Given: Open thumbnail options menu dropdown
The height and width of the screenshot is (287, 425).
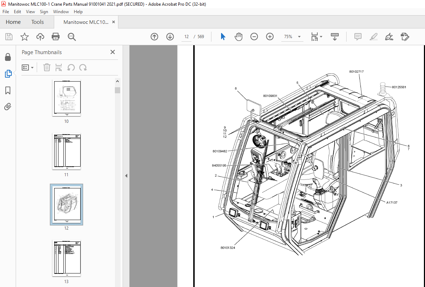Looking at the screenshot, I should pyautogui.click(x=27, y=67).
